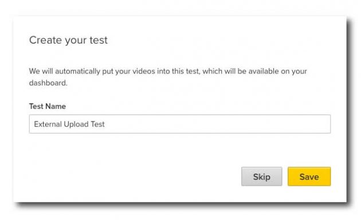Image resolution: width=361 pixels, height=220 pixels.
Task: Click the word "External" in the text box
Action: (x=48, y=124)
